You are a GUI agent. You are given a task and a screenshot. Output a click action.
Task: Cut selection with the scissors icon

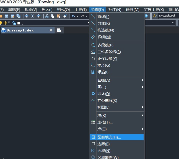47,16
